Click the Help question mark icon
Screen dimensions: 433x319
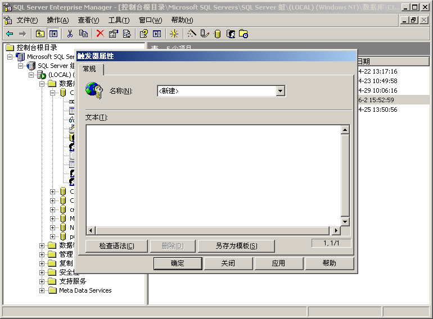[143, 34]
